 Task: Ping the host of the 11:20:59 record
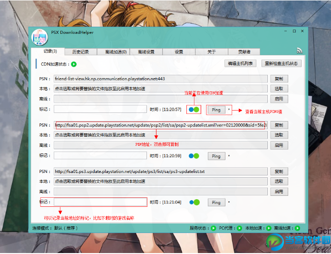(x=216, y=156)
